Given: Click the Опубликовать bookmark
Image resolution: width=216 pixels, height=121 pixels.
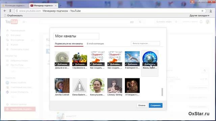Looking at the screenshot, I should click(x=13, y=15).
